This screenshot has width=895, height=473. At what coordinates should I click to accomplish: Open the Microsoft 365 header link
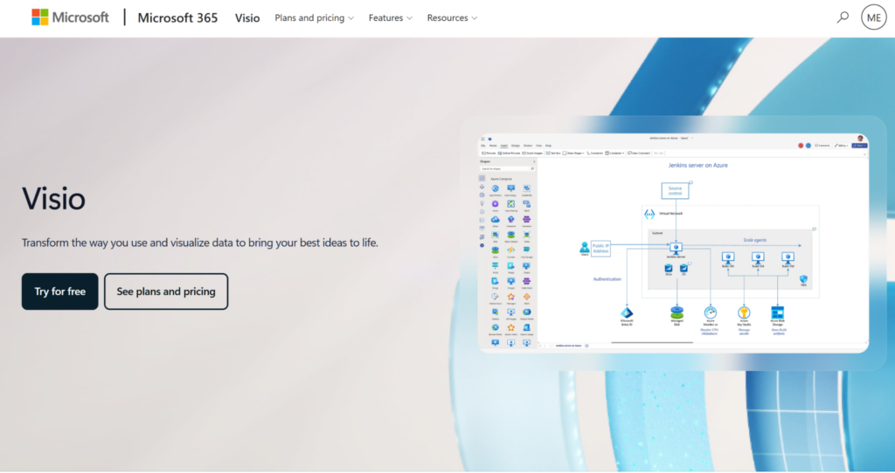177,17
